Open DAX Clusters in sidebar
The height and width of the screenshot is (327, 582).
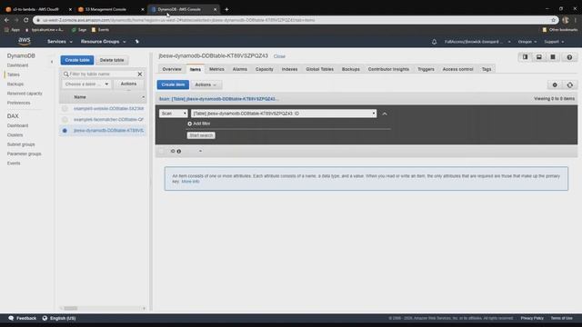click(x=15, y=135)
